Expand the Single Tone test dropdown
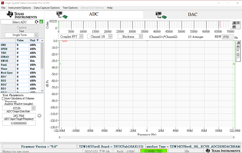This screenshot has height=153, width=242. [x=36, y=35]
